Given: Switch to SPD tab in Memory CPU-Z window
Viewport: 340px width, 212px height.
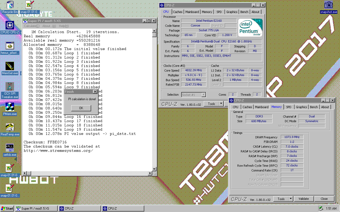Looking at the screenshot, I should pos(289,107).
